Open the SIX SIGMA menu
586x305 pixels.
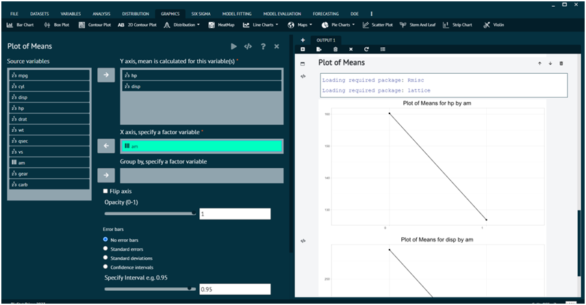click(201, 14)
